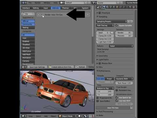This screenshot has width=157, height=118.
Task: Select Auto-detect threads mode
Action: click(x=100, y=79)
